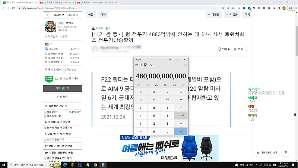Collapse the 진행중인 컨텐츠 section

point(79,146)
